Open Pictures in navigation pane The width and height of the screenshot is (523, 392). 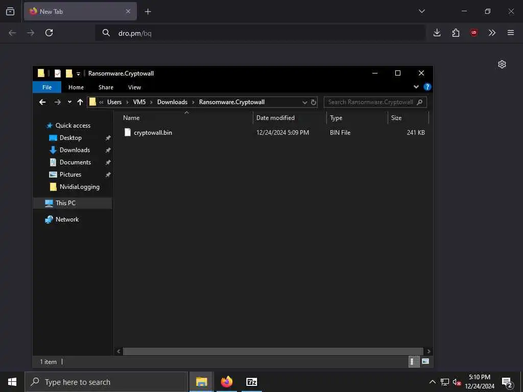click(70, 175)
